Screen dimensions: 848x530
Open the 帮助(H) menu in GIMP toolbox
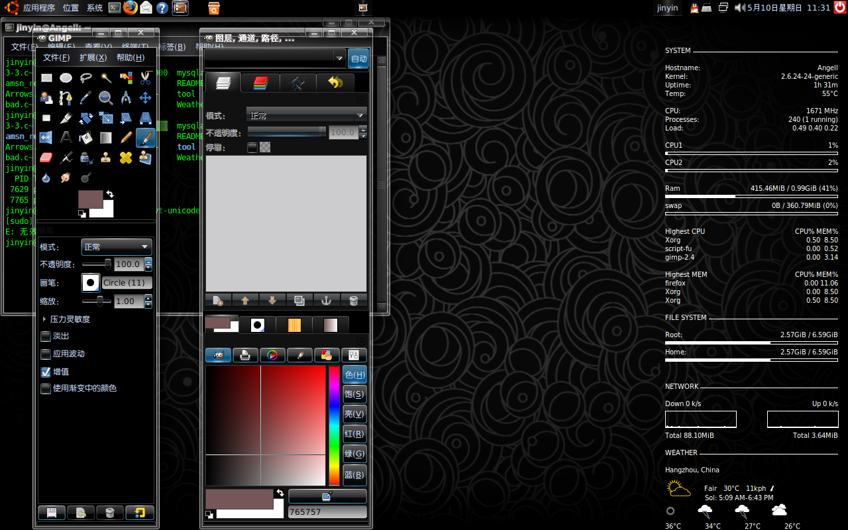coord(131,58)
